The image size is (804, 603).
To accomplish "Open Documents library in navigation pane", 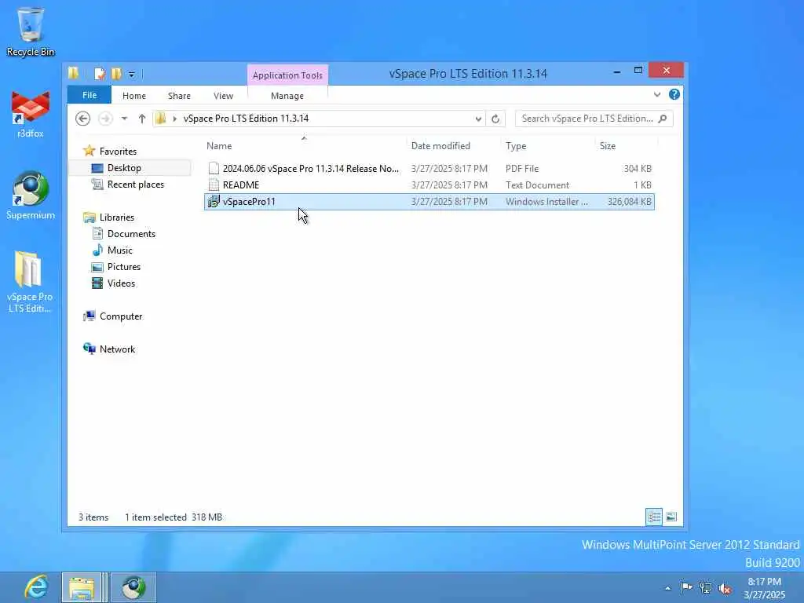I will 131,234.
